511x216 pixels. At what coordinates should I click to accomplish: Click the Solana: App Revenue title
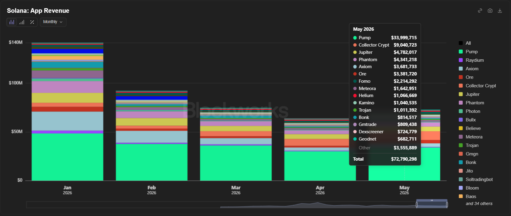38,11
